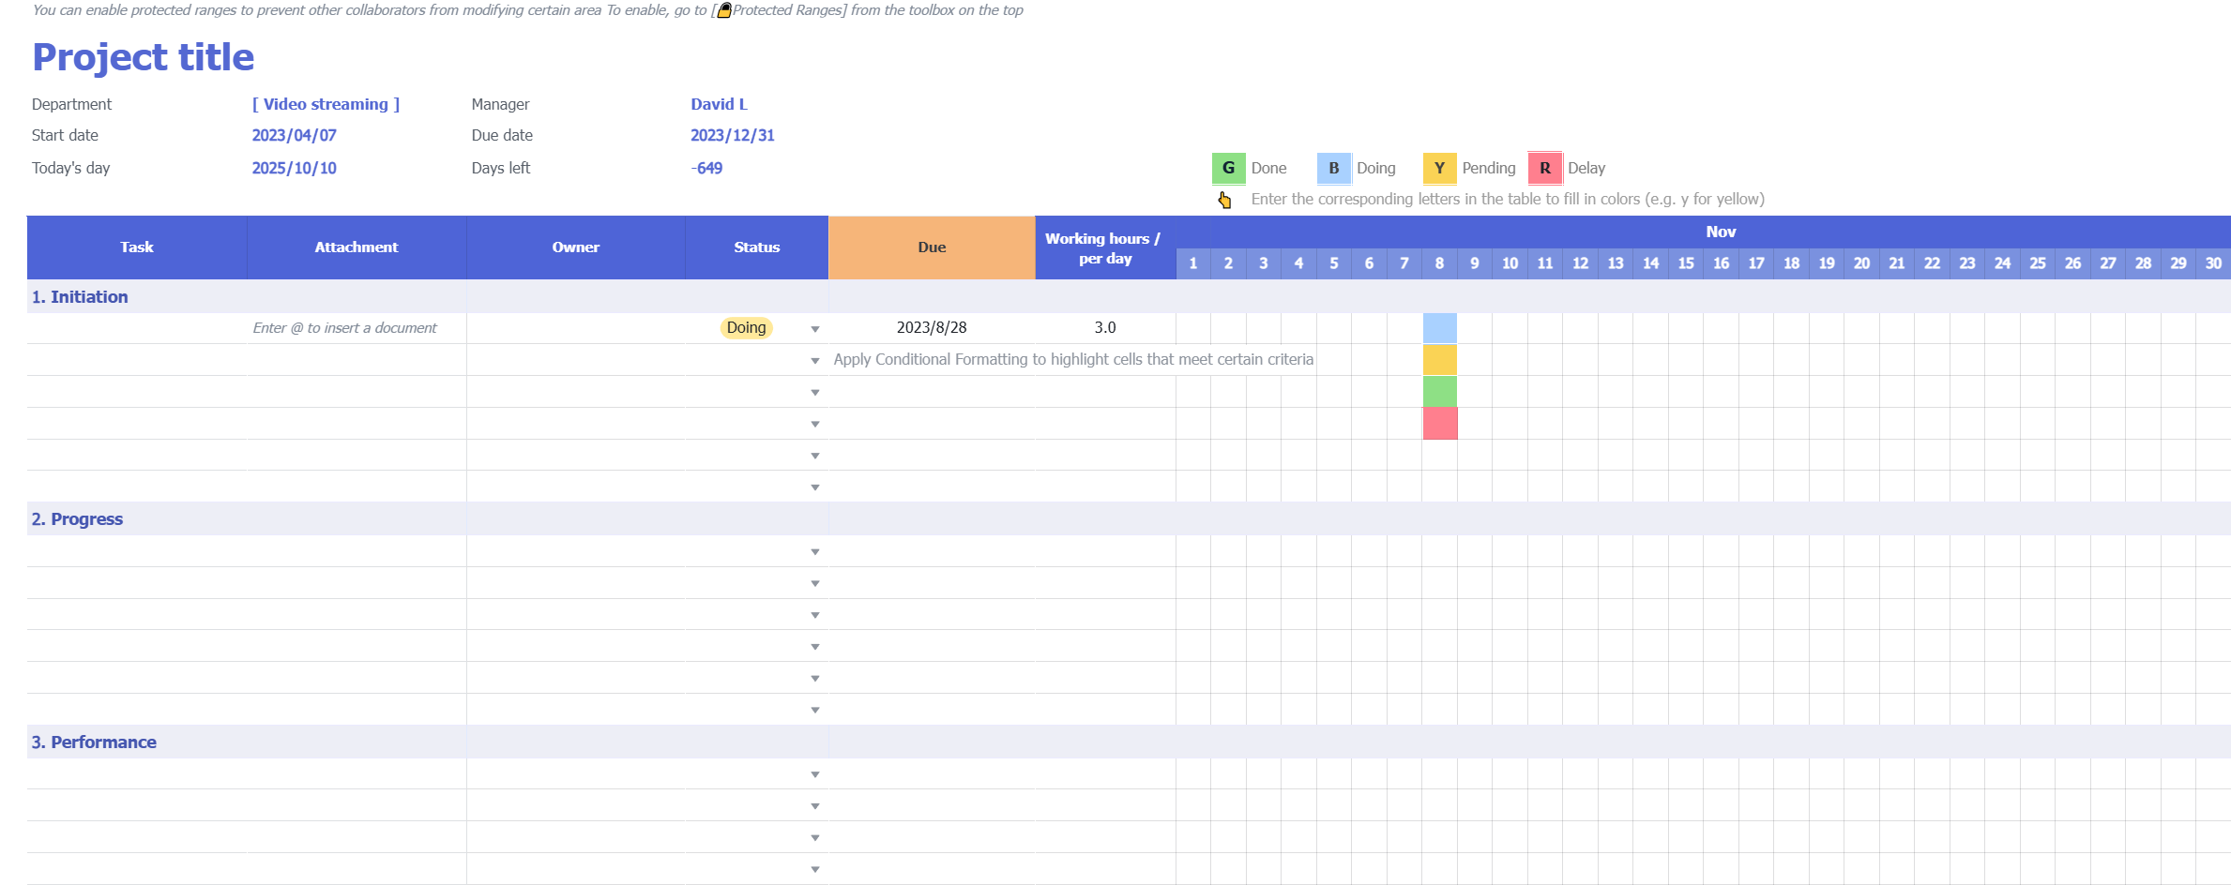The width and height of the screenshot is (2231, 885).
Task: Click the due date cell 2023/8/28
Action: tap(932, 328)
